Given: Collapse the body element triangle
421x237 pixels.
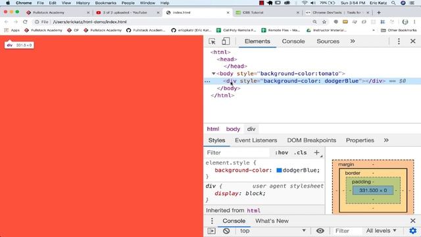Looking at the screenshot, I should click(x=213, y=73).
